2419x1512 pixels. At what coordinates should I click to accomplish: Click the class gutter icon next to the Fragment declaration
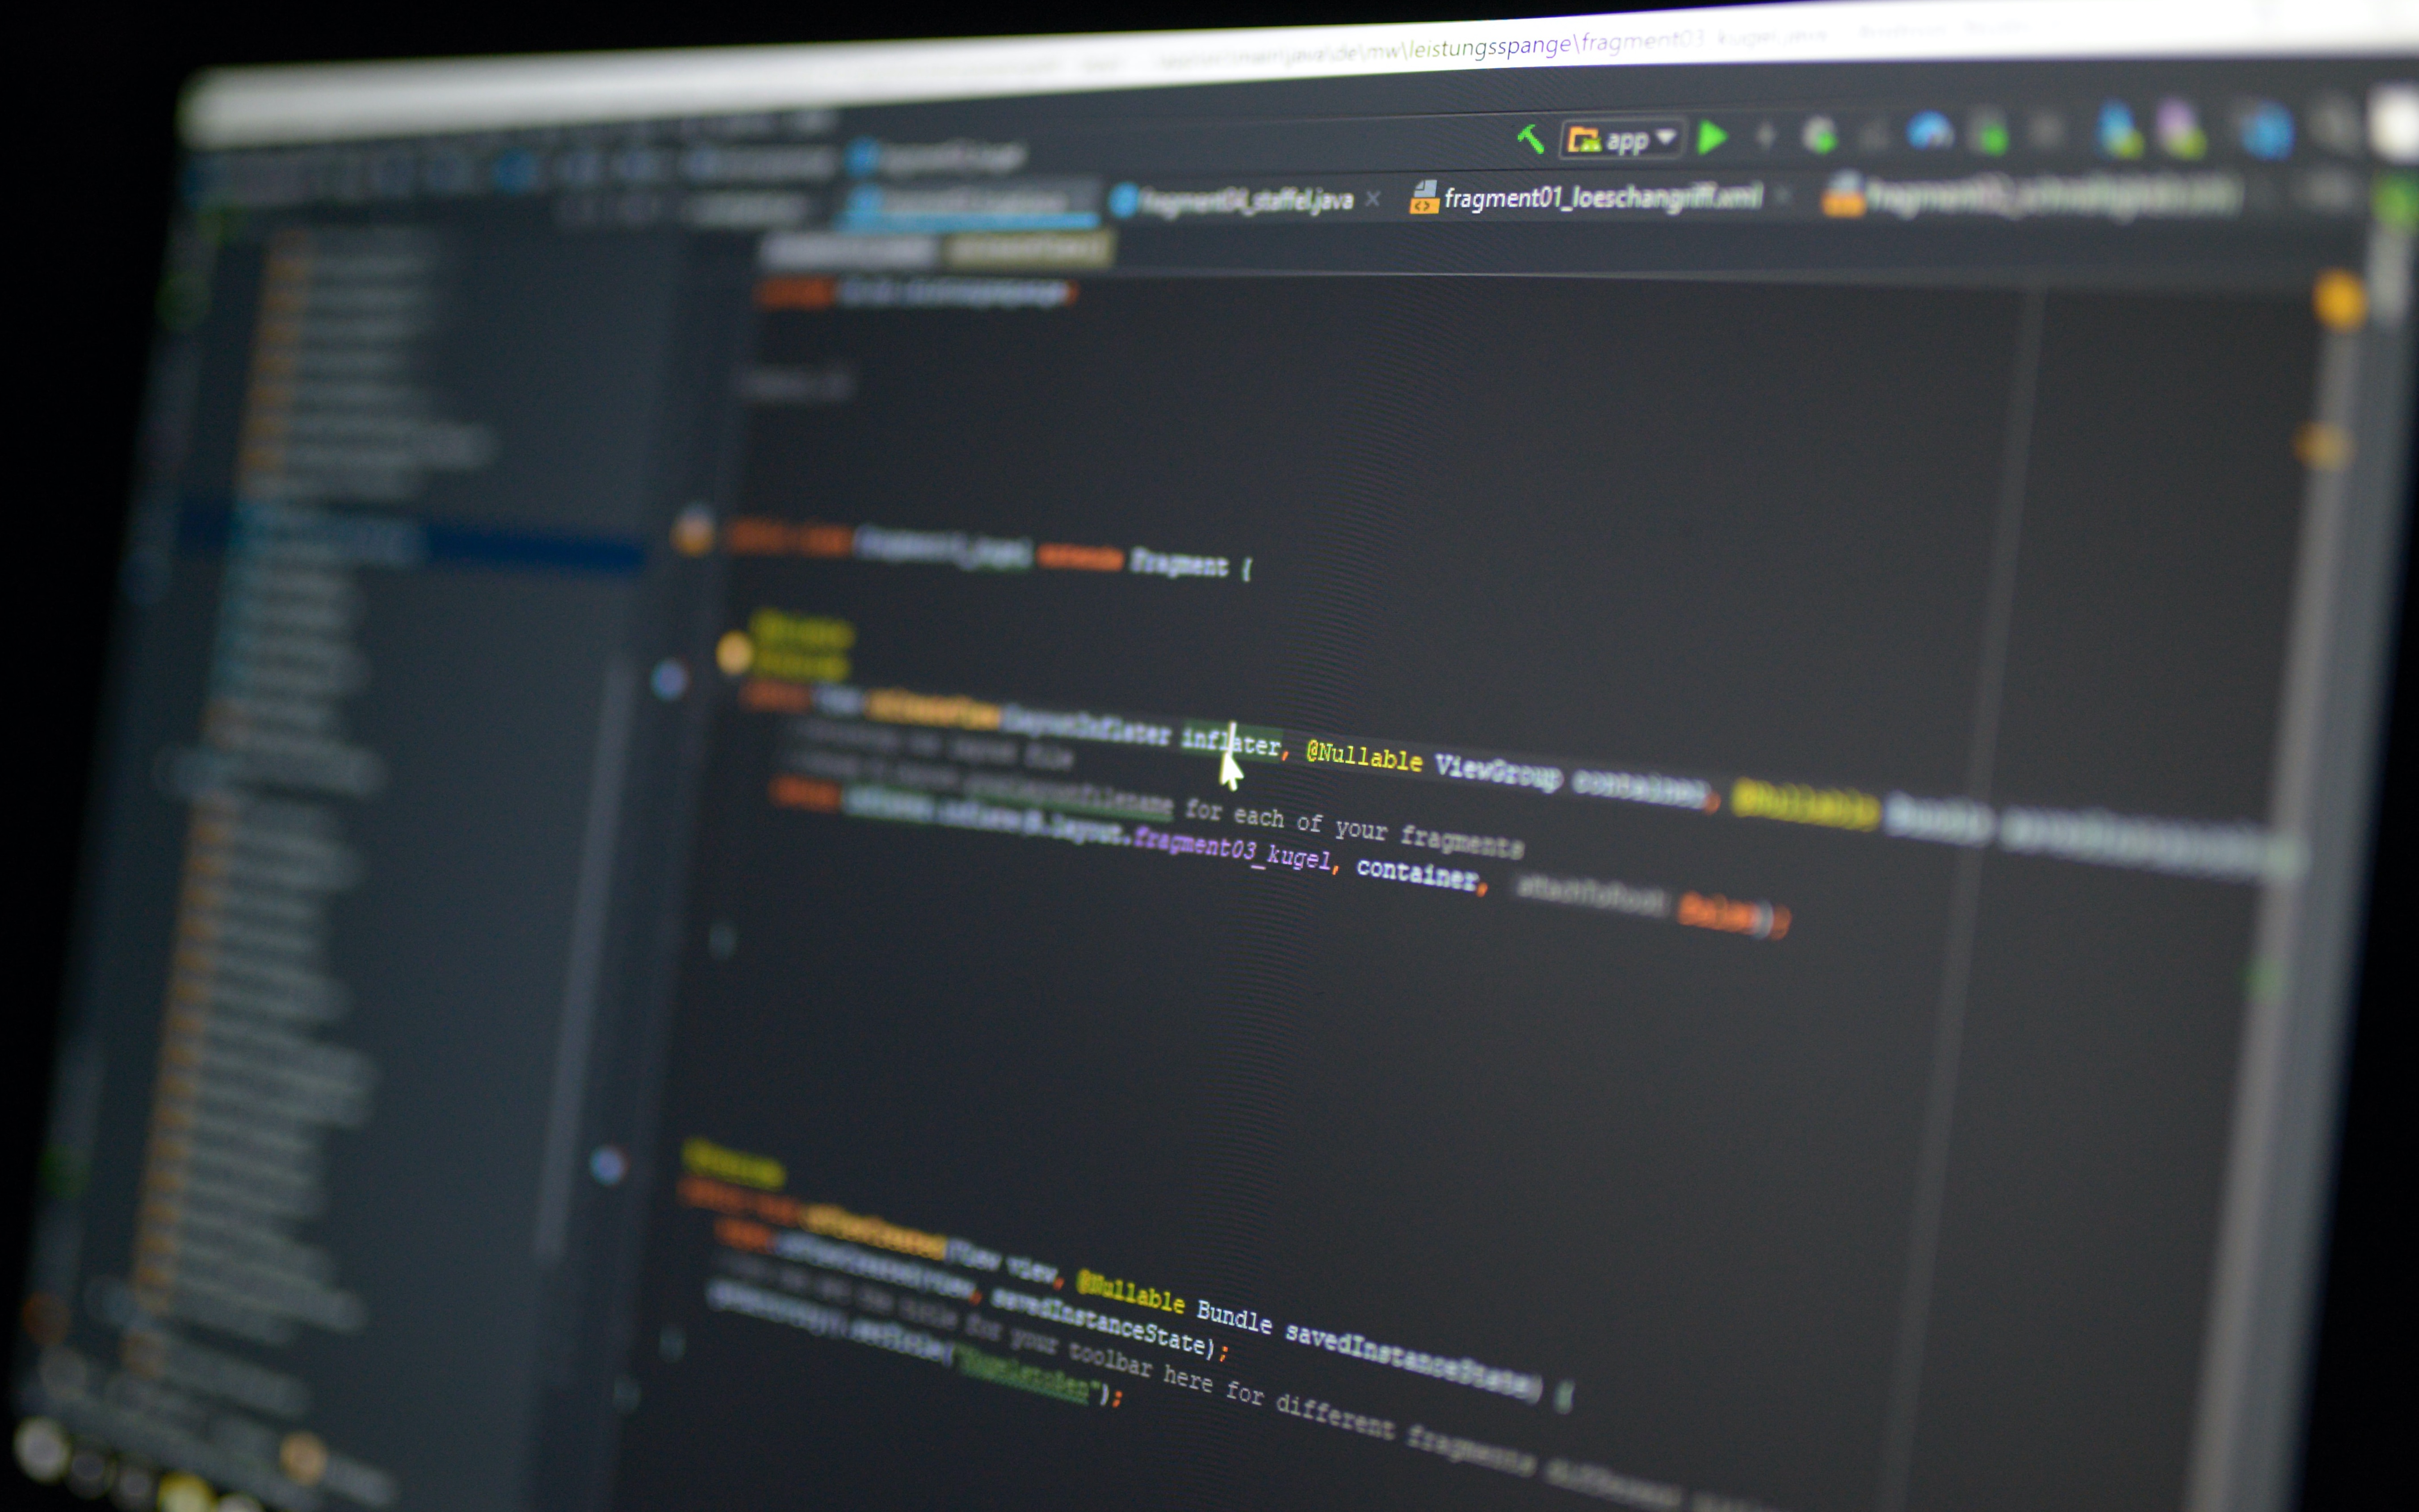coord(692,531)
